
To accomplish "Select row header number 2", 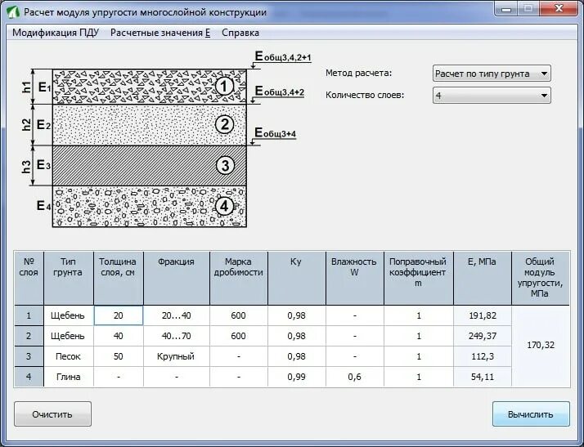I will (29, 336).
